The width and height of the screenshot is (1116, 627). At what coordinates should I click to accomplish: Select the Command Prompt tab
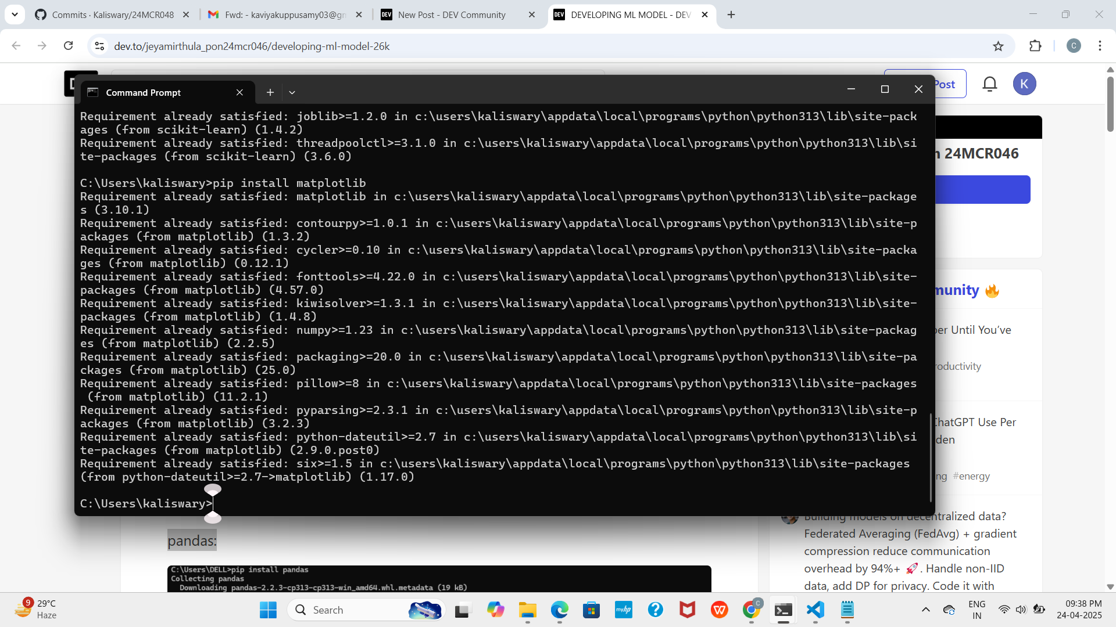click(x=167, y=92)
